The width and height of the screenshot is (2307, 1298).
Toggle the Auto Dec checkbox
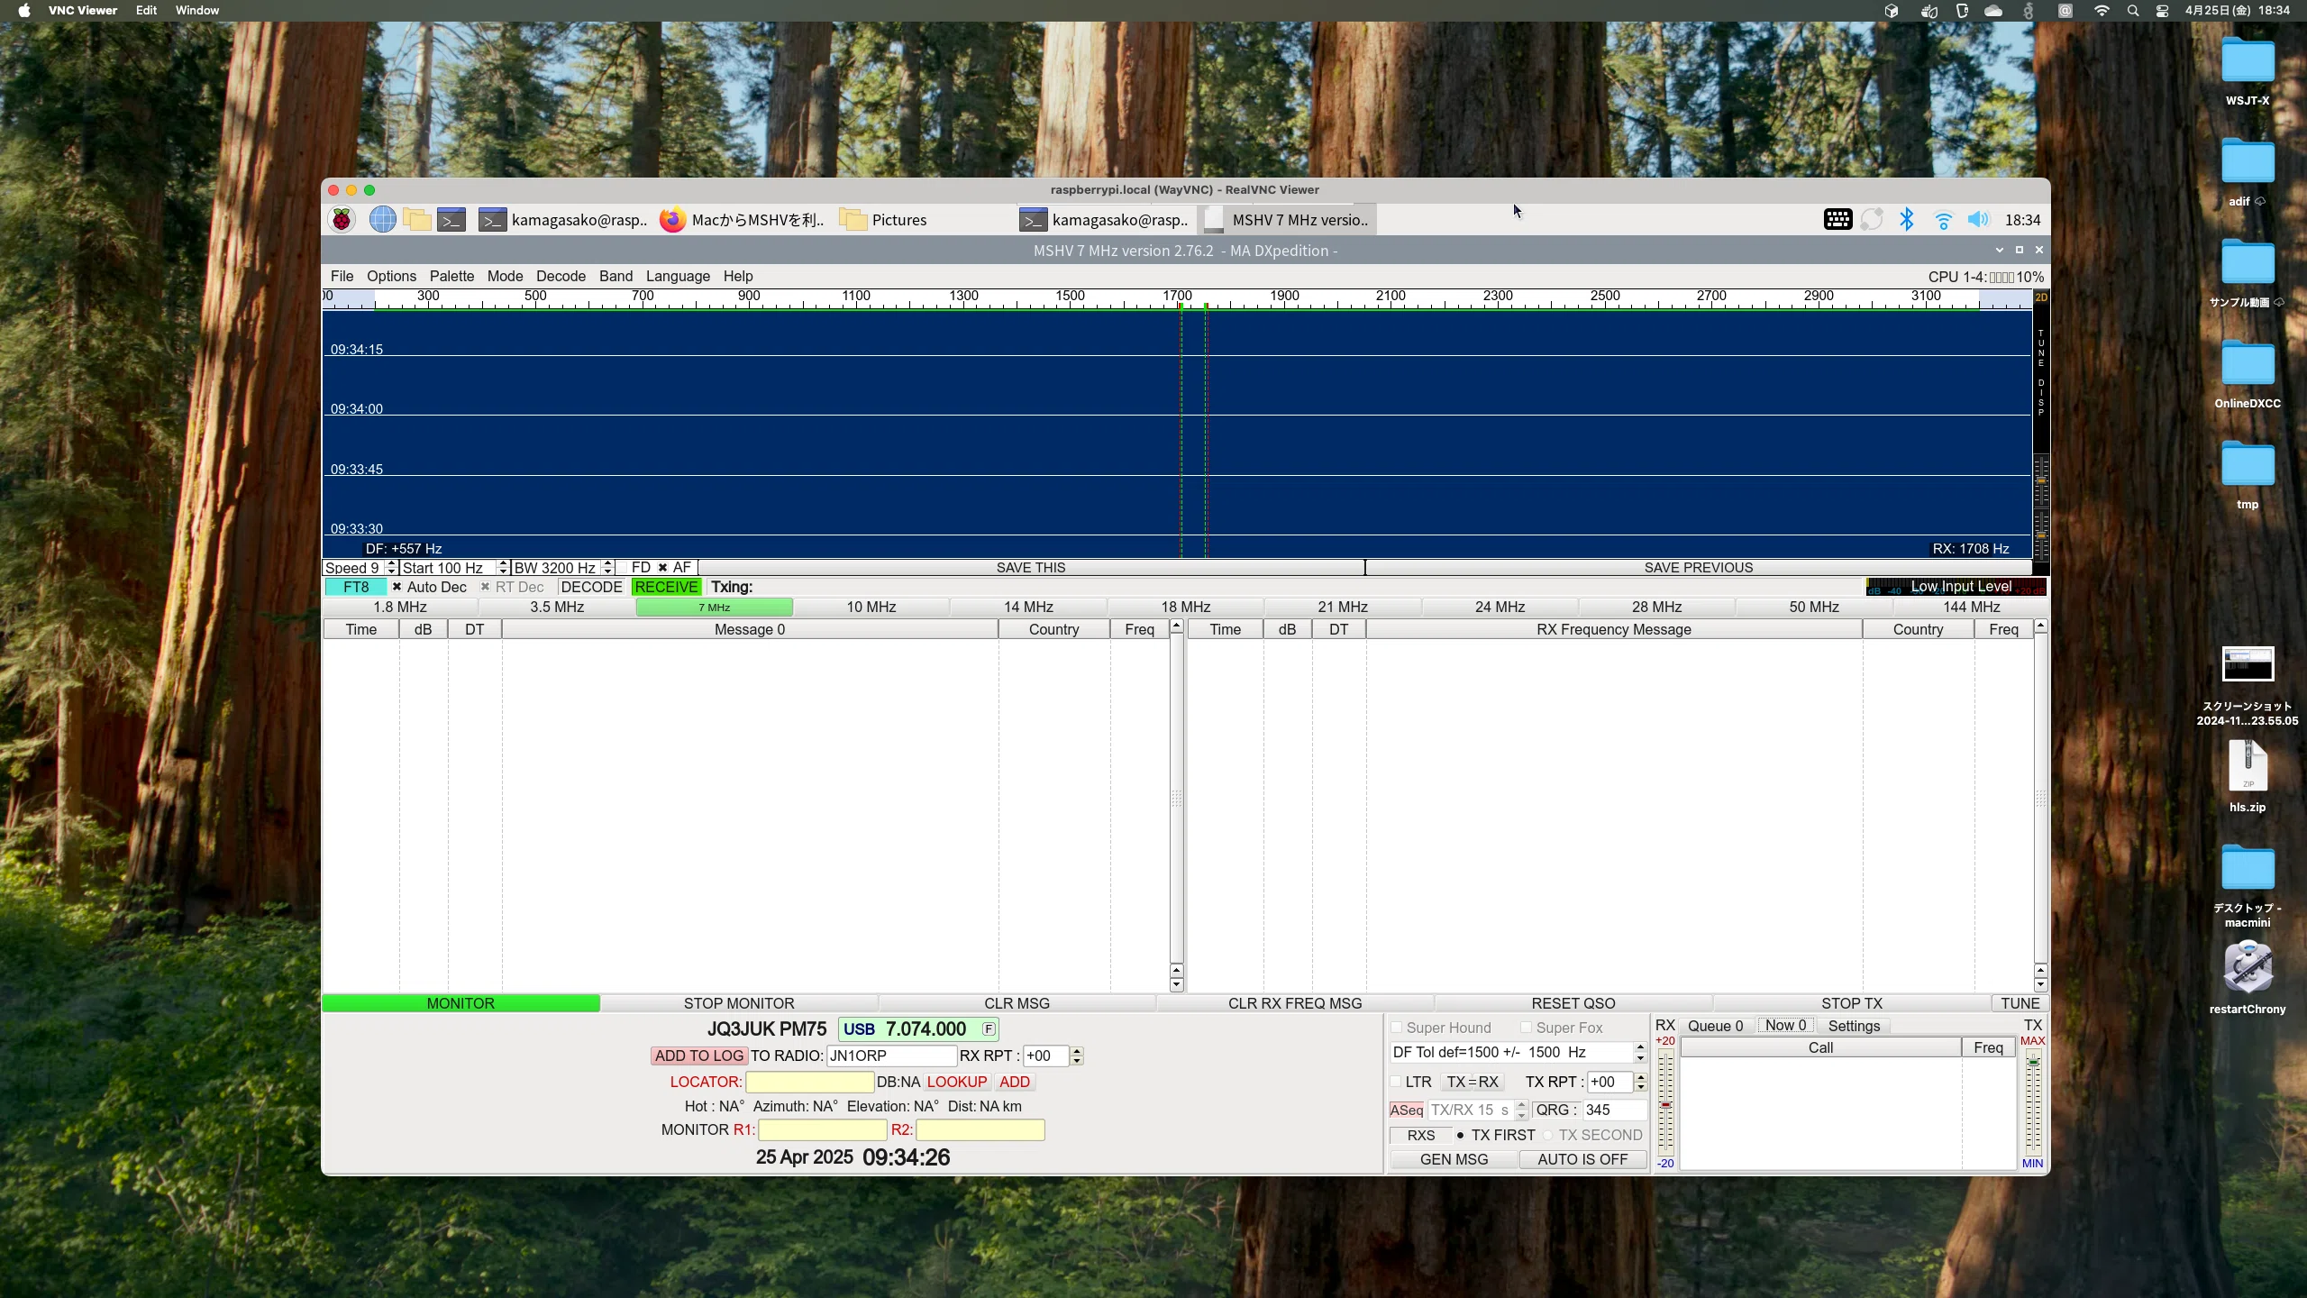(x=397, y=587)
